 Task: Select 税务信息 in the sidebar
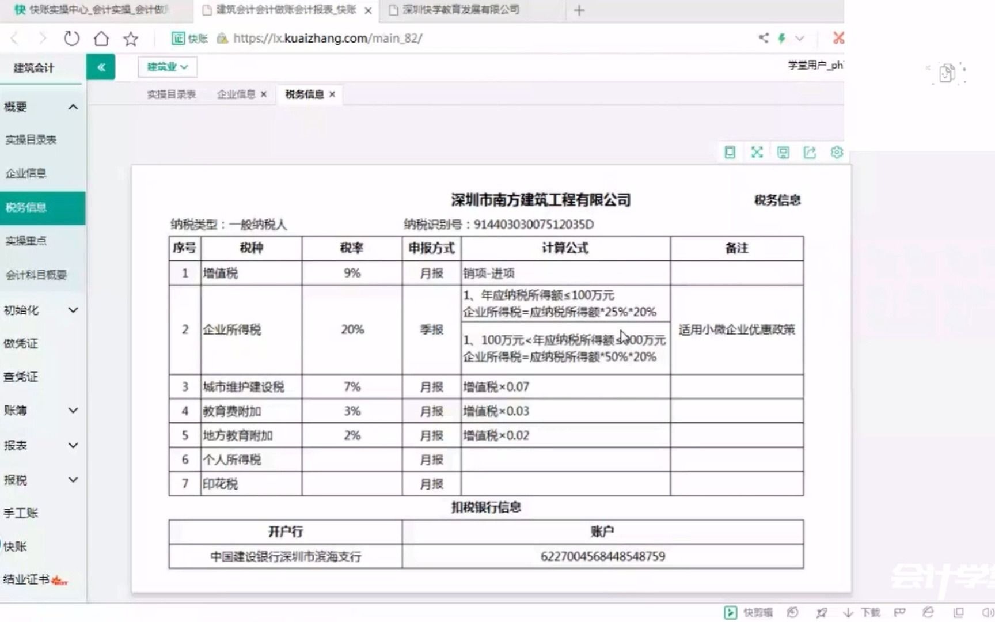click(x=43, y=207)
